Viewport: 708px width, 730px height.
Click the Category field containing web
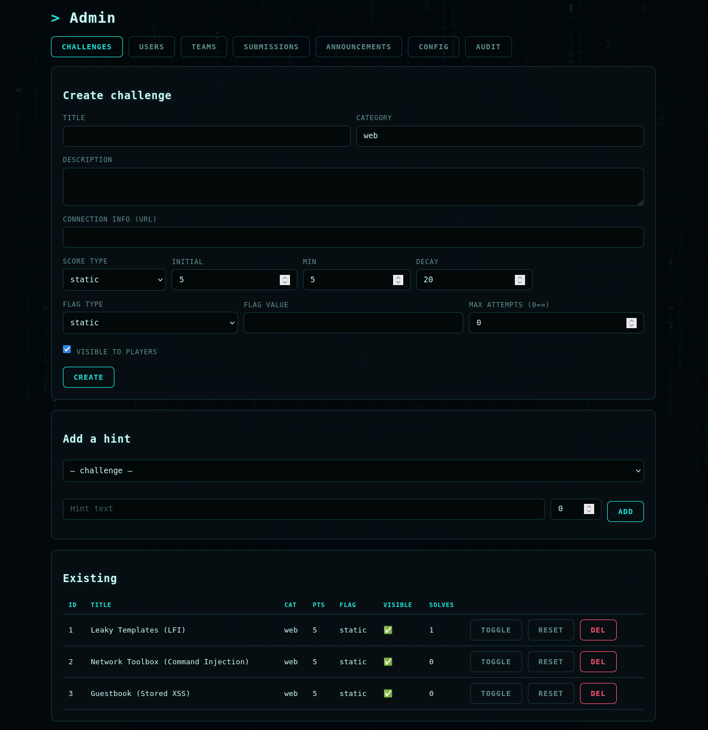tap(500, 136)
